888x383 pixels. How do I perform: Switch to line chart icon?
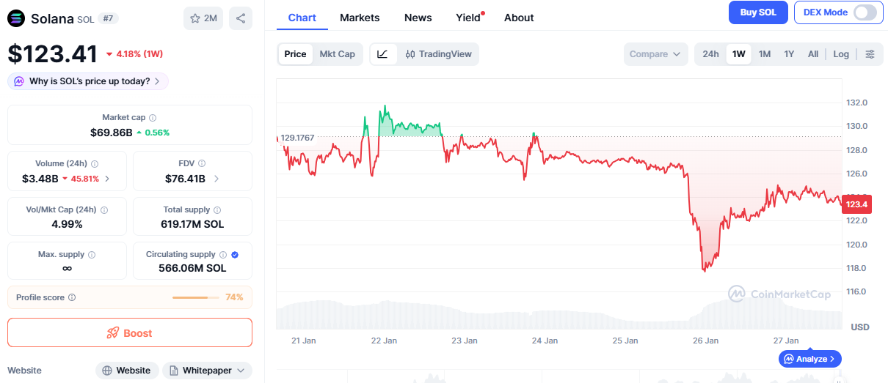382,54
